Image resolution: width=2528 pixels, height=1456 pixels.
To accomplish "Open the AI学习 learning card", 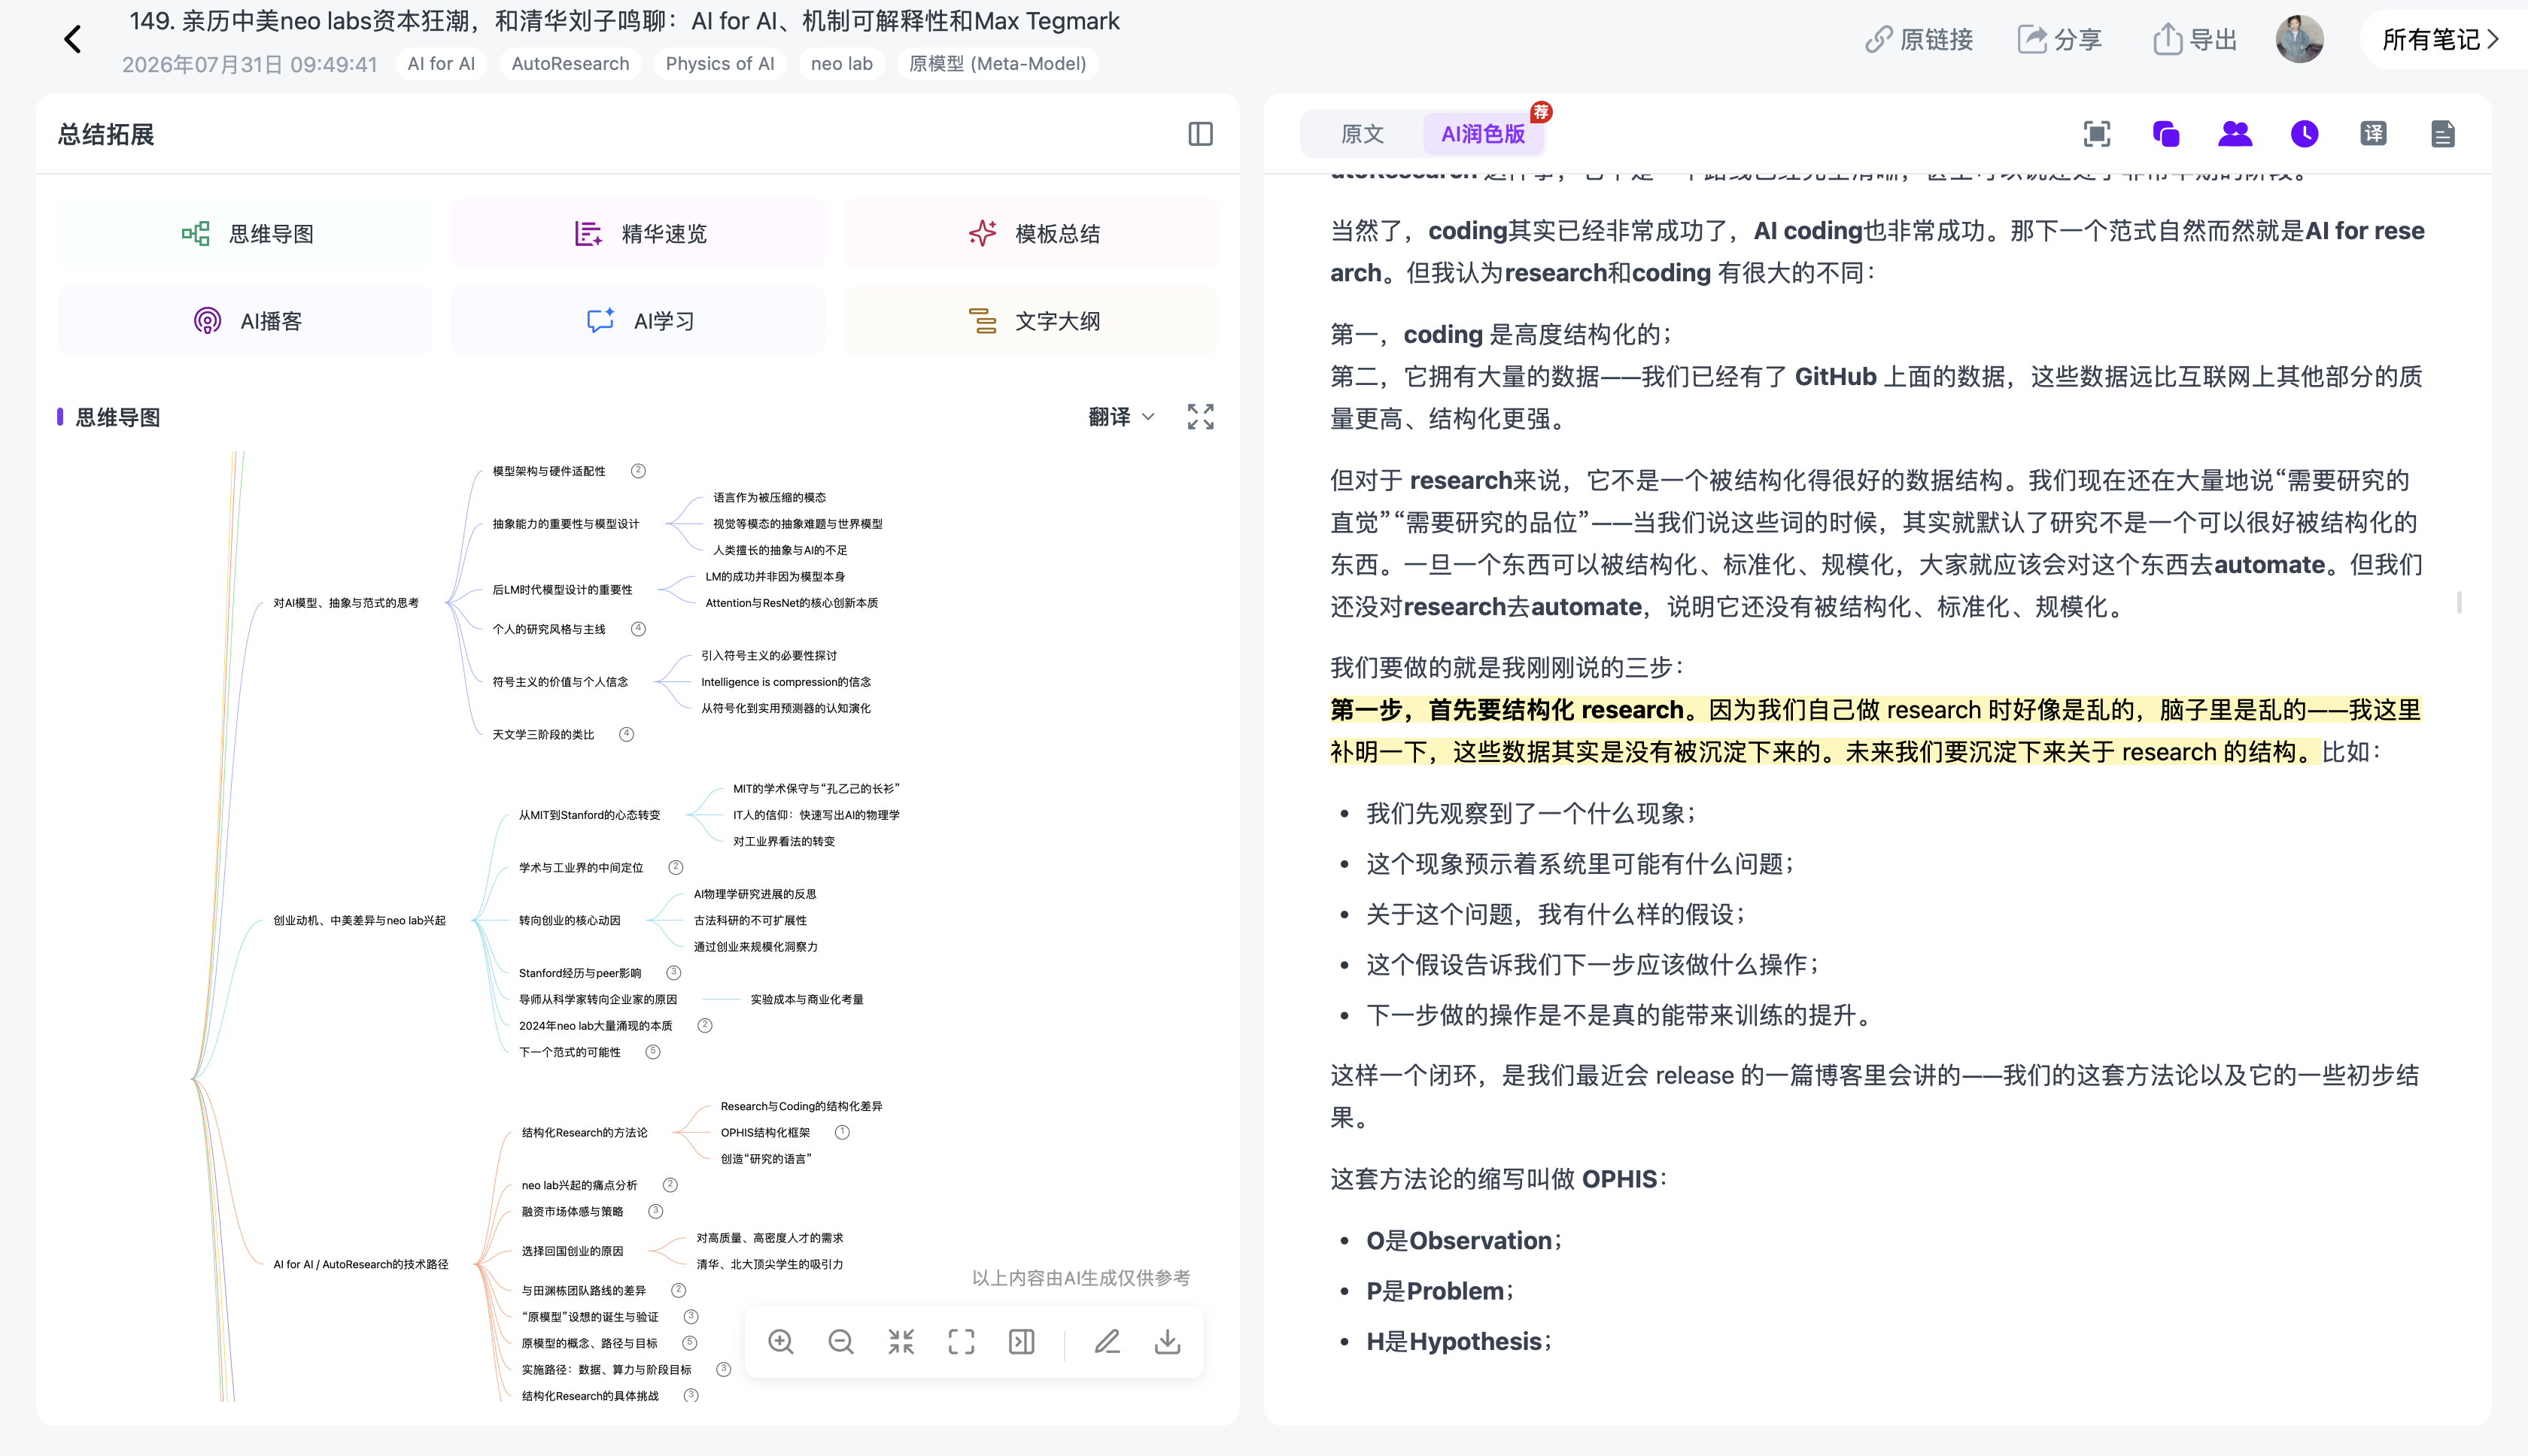I will point(637,321).
